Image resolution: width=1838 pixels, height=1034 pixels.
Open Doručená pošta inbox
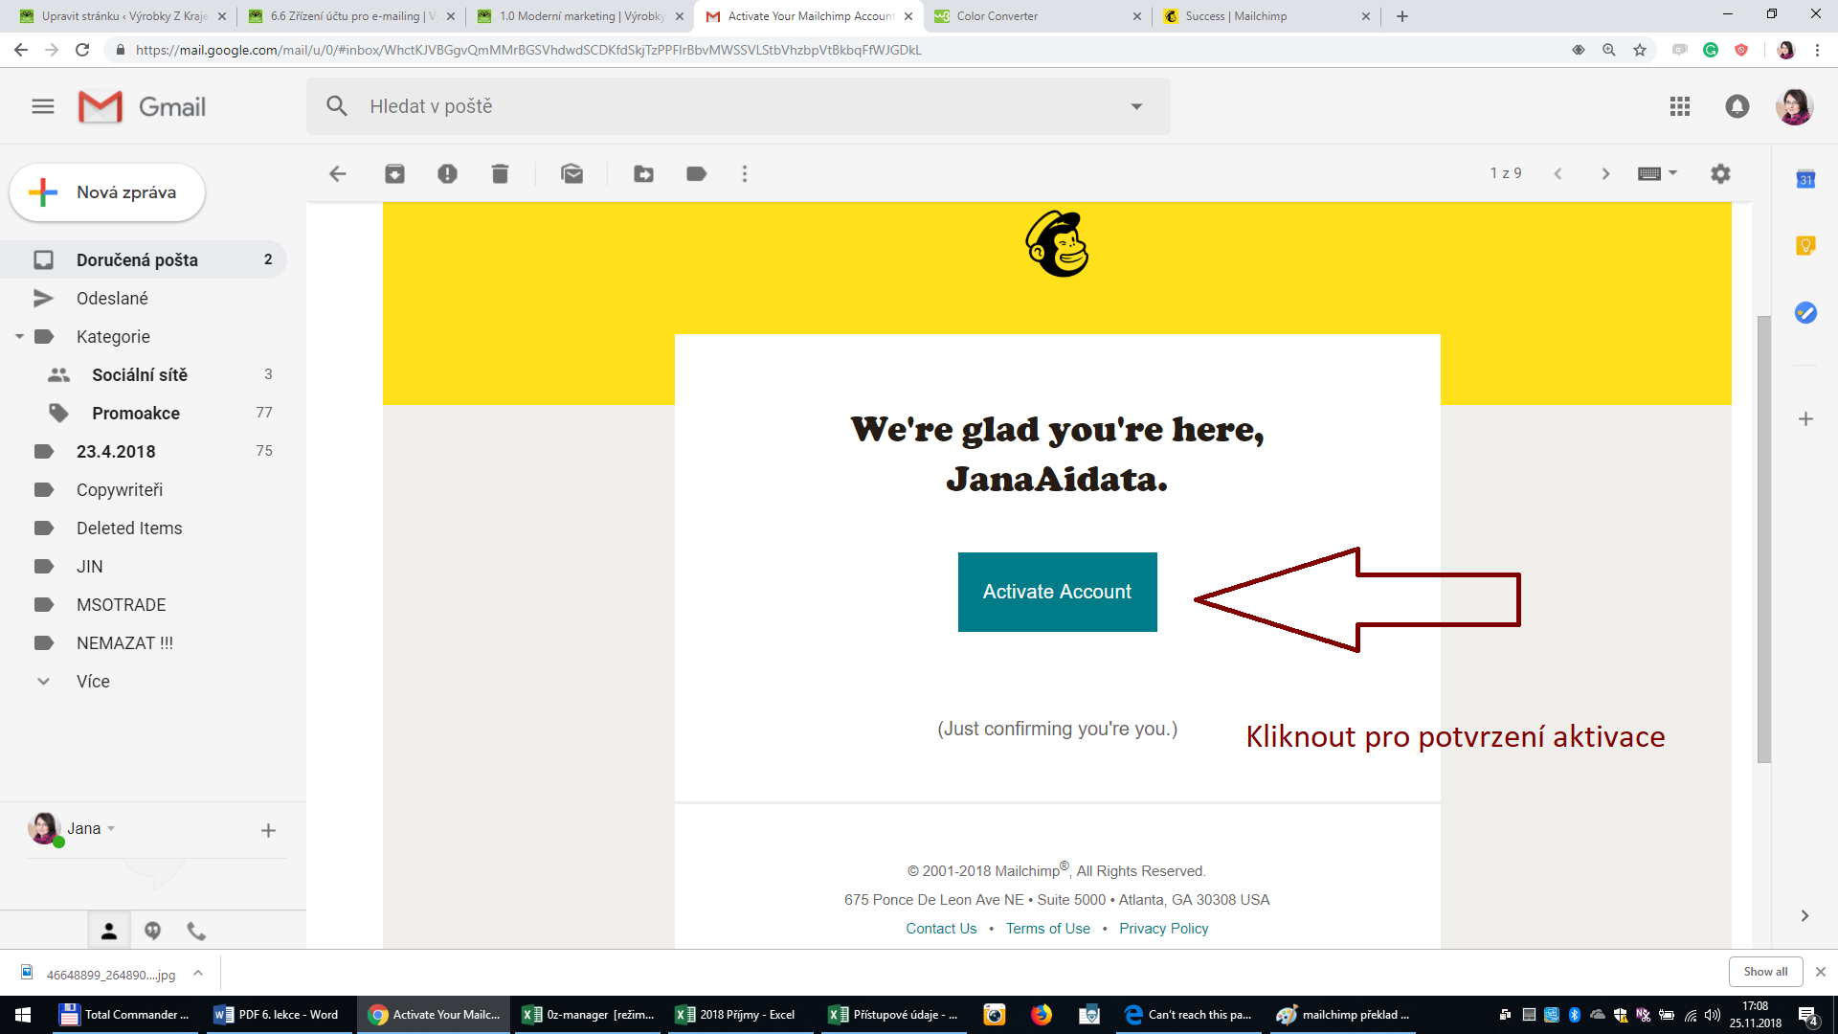[x=144, y=259]
